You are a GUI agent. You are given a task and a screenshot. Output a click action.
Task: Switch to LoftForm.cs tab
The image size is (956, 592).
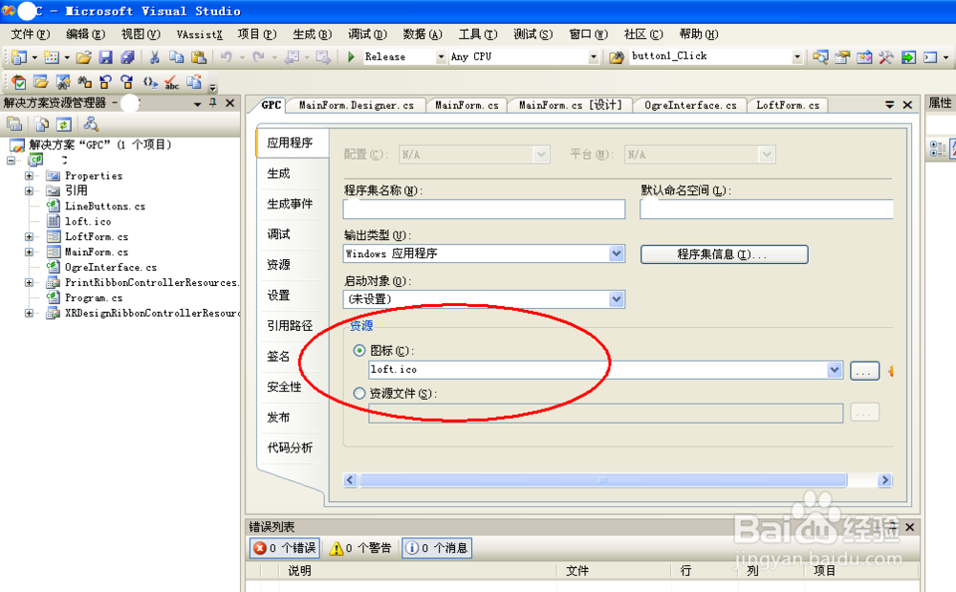(788, 105)
